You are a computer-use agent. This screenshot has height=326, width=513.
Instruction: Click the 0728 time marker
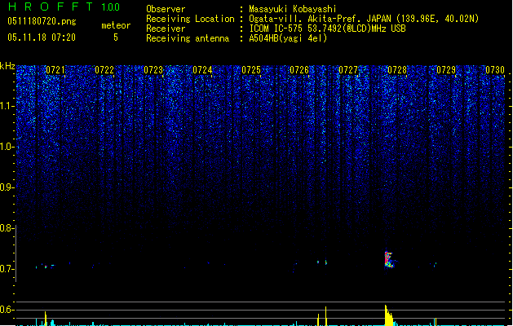click(x=397, y=70)
